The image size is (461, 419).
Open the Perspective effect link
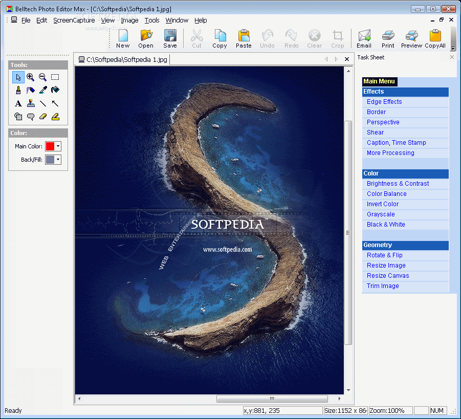coord(383,122)
